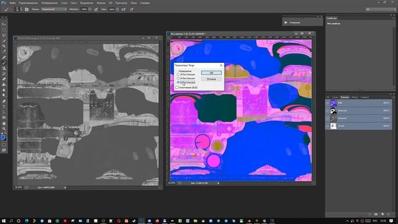398x224 pixels.
Task: Open the Окно menu
Action: tap(134, 2)
